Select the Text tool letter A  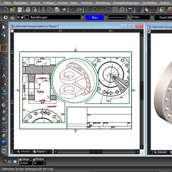(4, 76)
